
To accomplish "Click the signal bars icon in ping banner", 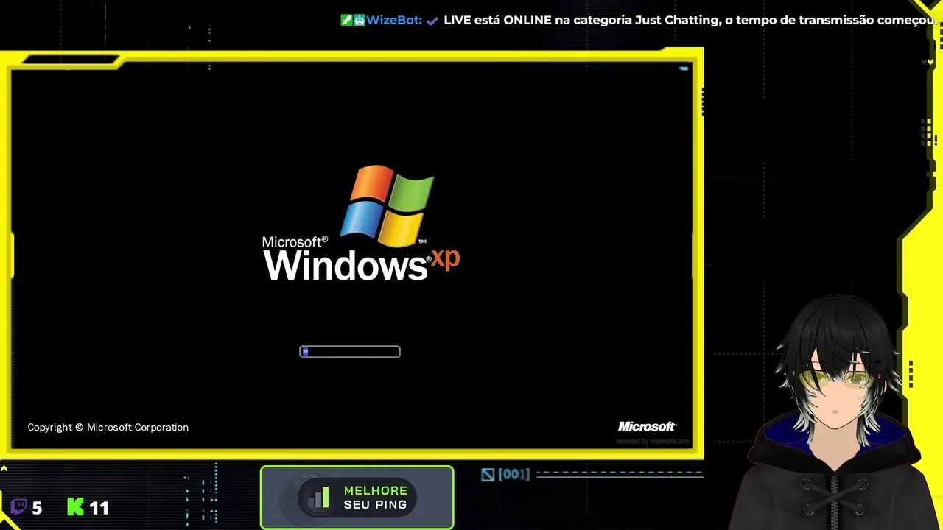I will [x=319, y=499].
